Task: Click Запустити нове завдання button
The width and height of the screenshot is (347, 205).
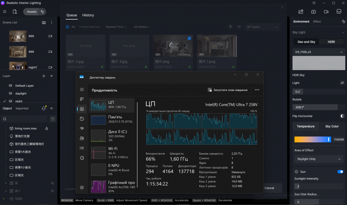Action: pos(228,90)
